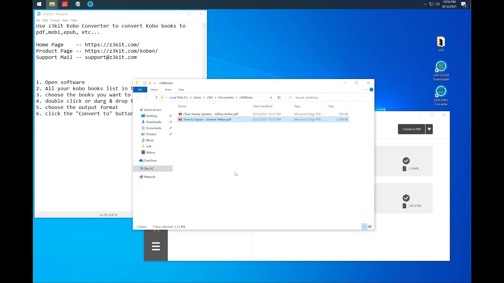Open the File tab in File Explorer
This screenshot has width=504, height=283.
(x=140, y=90)
